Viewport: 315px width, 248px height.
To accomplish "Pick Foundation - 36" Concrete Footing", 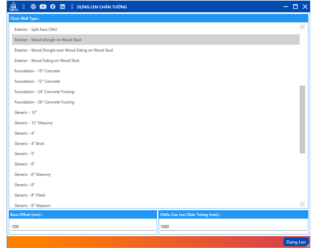I will pos(44,102).
